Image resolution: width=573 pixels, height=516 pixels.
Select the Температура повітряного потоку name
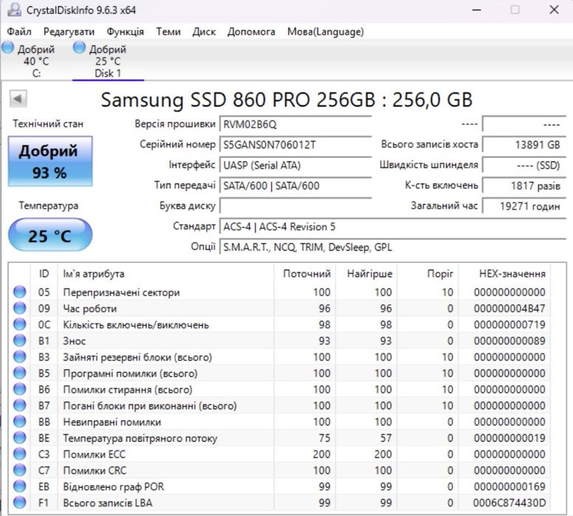[140, 438]
